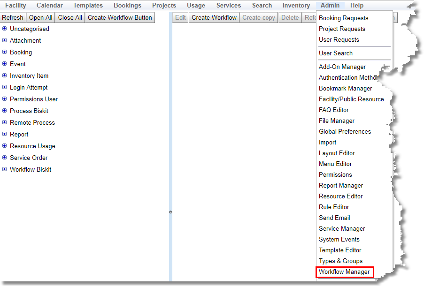The width and height of the screenshot is (424, 287).
Task: Click the Create copy toolbar button
Action: coord(259,18)
